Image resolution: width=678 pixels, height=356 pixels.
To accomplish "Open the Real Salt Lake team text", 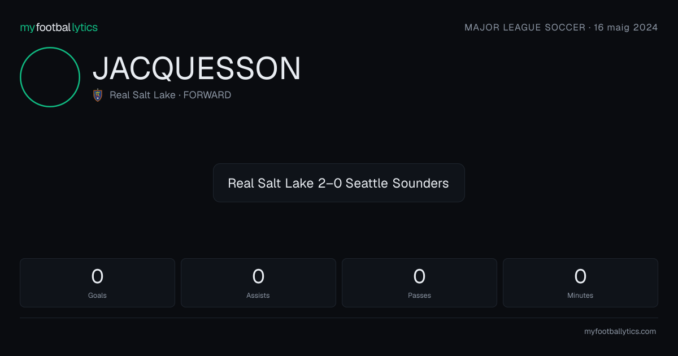I will tap(142, 95).
